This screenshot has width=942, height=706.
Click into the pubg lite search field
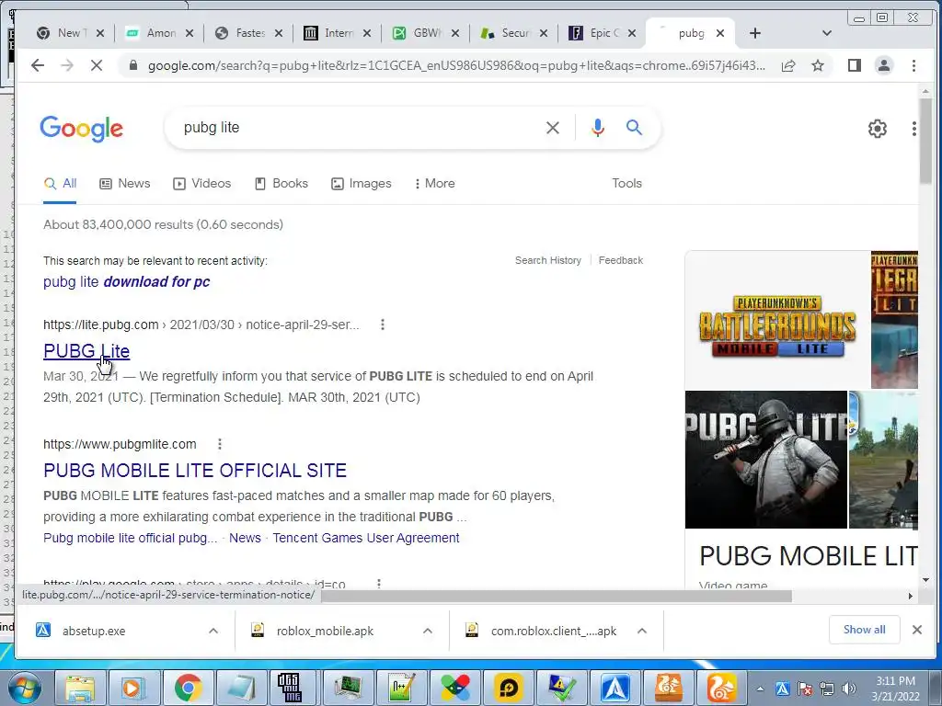click(354, 127)
